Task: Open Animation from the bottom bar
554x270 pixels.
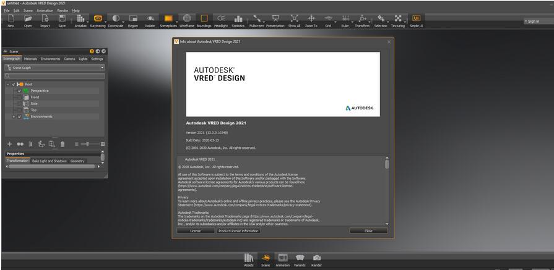Action: tap(283, 261)
